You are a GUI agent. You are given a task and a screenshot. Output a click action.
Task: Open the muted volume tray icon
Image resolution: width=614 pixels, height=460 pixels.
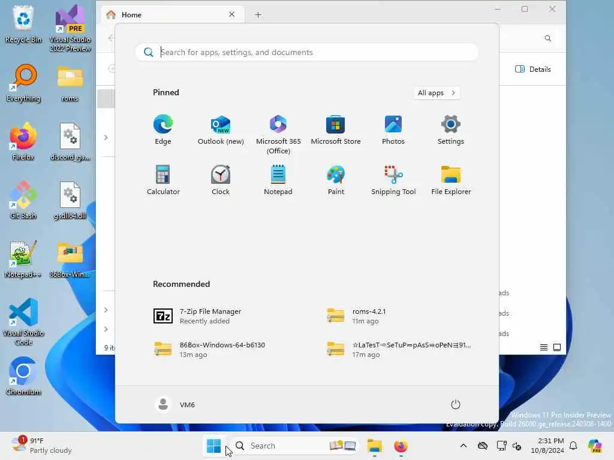pos(517,446)
